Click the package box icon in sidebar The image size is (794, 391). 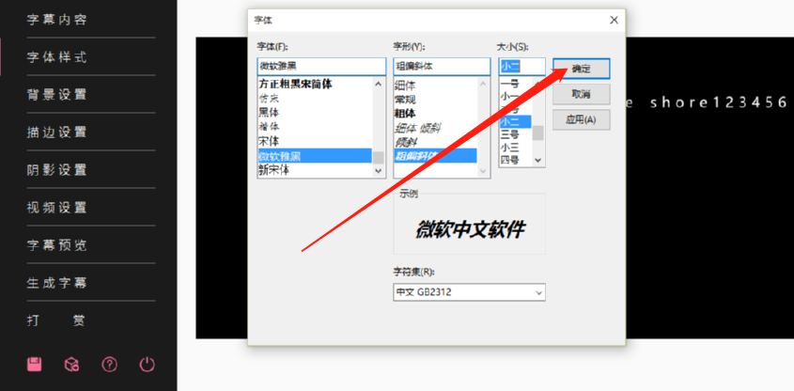72,364
